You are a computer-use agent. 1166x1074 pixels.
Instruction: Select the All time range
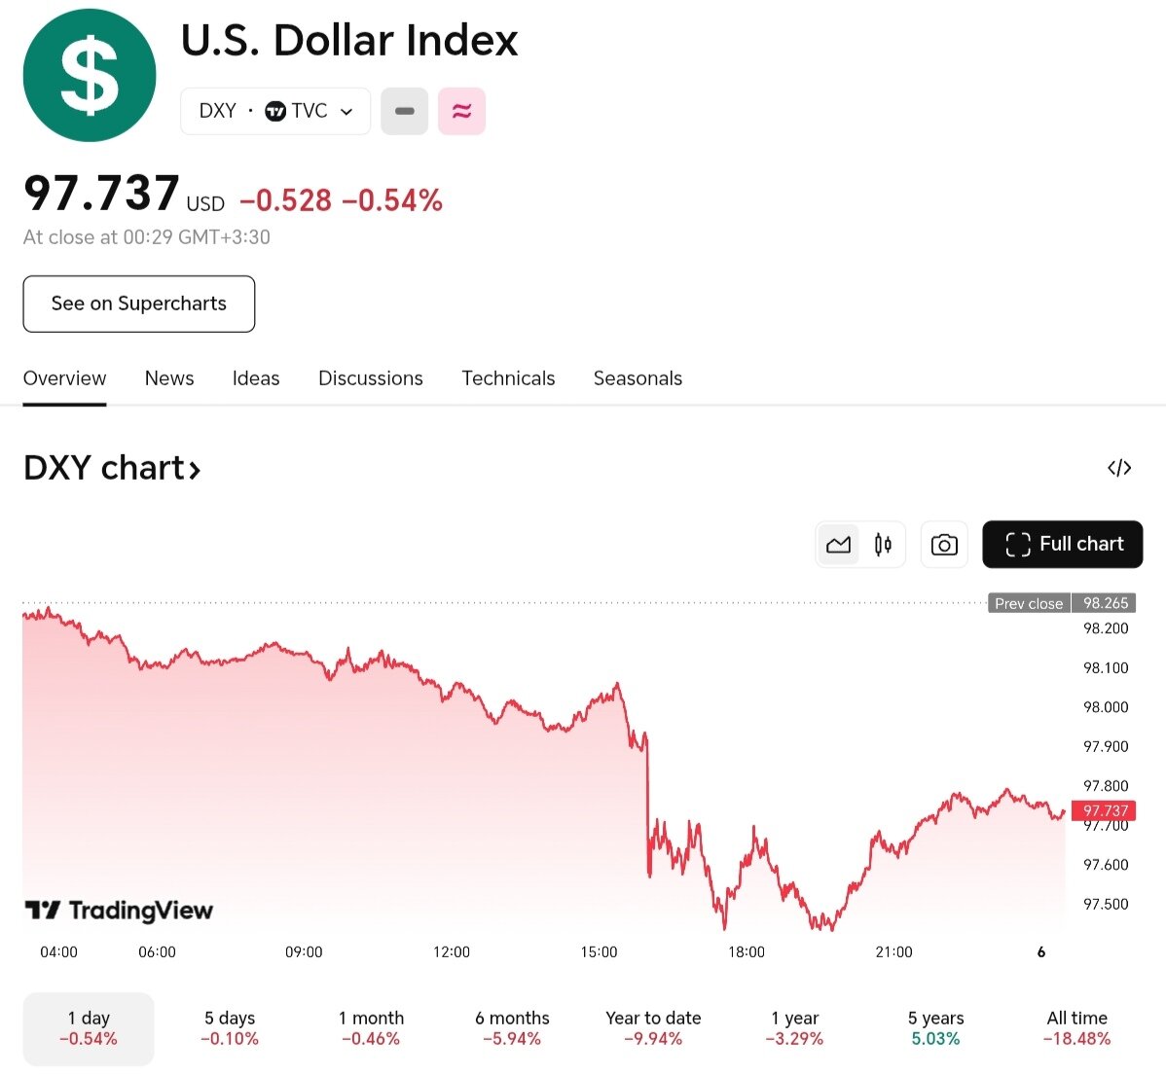click(x=1076, y=1028)
